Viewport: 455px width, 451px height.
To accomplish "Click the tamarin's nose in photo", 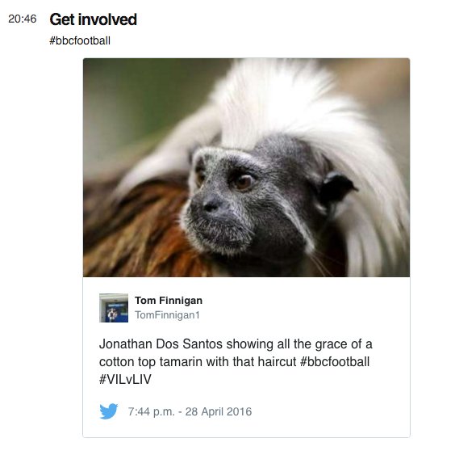I will click(x=211, y=205).
